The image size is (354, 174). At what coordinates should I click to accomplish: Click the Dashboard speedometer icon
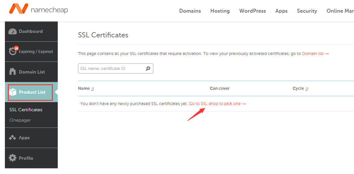coord(12,32)
